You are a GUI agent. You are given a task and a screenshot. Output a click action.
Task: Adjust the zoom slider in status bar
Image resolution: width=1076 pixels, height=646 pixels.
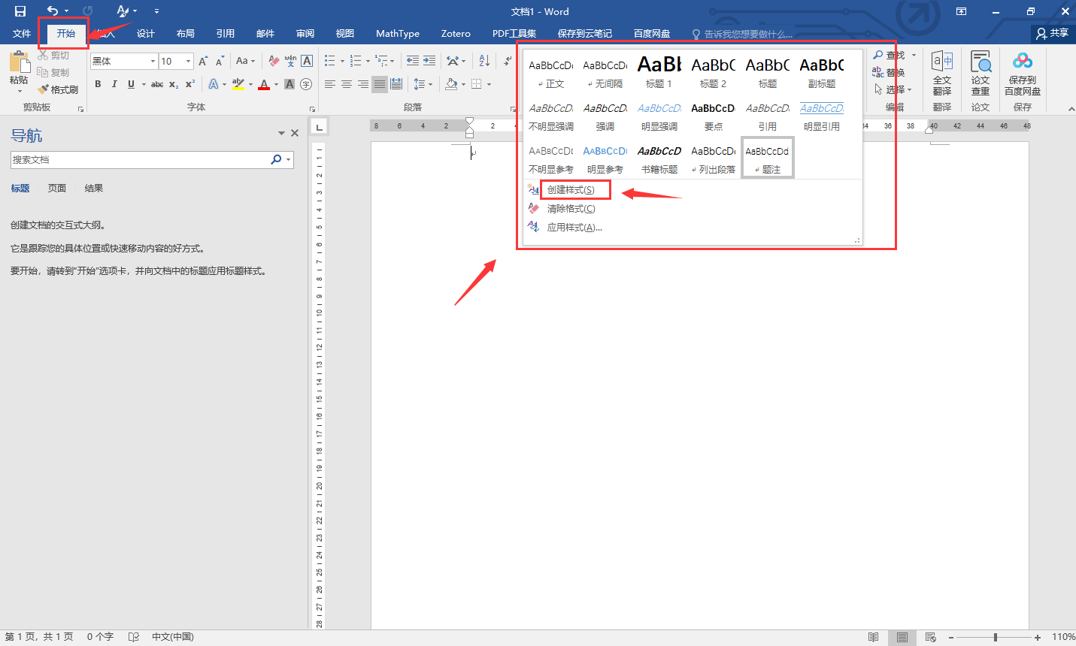coord(995,637)
